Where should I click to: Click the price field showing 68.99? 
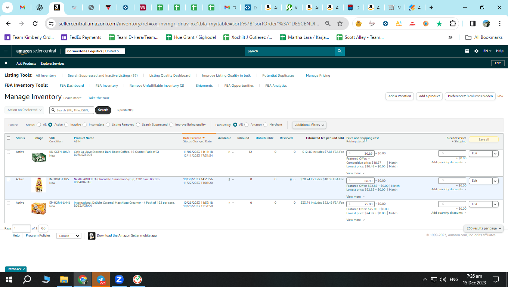[360, 181]
